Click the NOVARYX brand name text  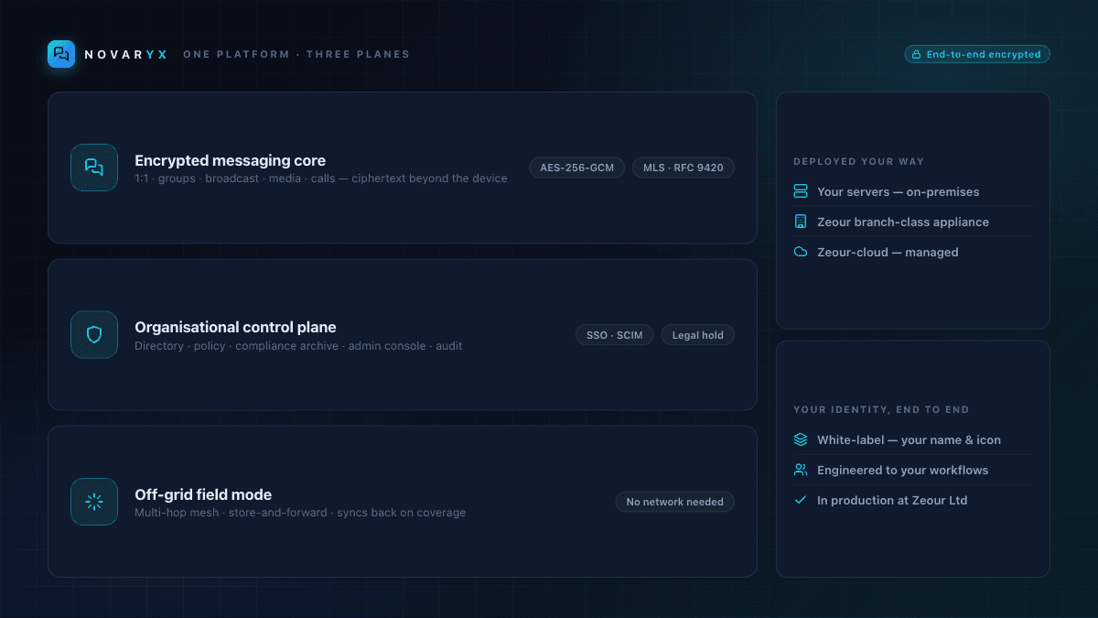(x=126, y=54)
